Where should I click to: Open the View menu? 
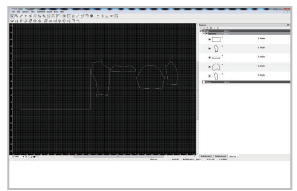(x=33, y=12)
